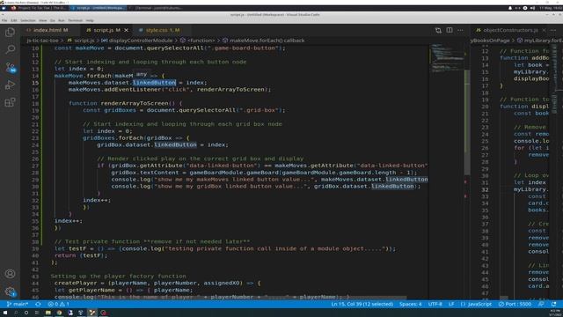563x317 pixels.
Task: Close the script.js tab
Action: coord(126,30)
